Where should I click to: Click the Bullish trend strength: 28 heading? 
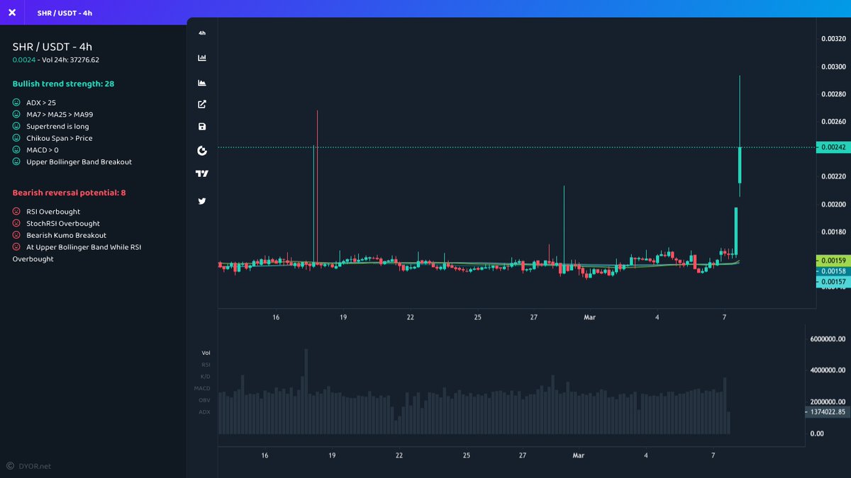63,84
